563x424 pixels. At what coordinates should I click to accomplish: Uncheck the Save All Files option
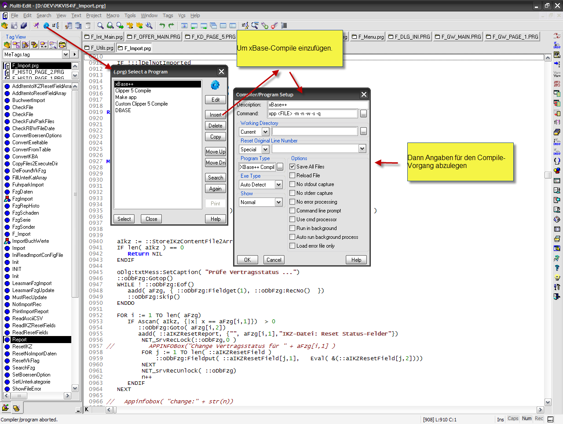click(292, 167)
